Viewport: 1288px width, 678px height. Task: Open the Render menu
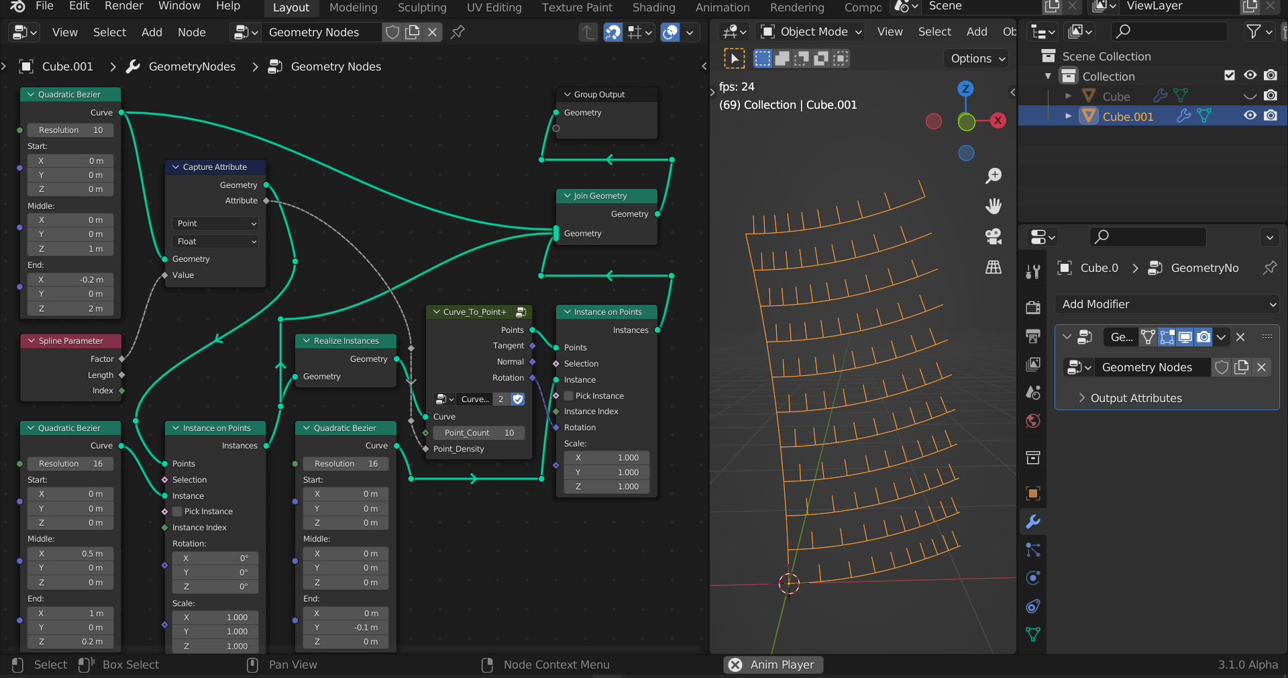123,6
